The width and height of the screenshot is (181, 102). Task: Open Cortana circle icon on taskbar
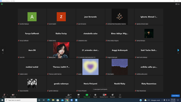pyautogui.click(x=39, y=100)
